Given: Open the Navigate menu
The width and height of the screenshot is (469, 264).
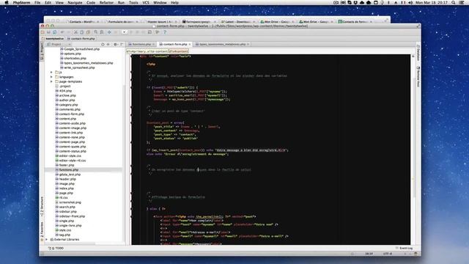Looking at the screenshot, I should 75,2.
